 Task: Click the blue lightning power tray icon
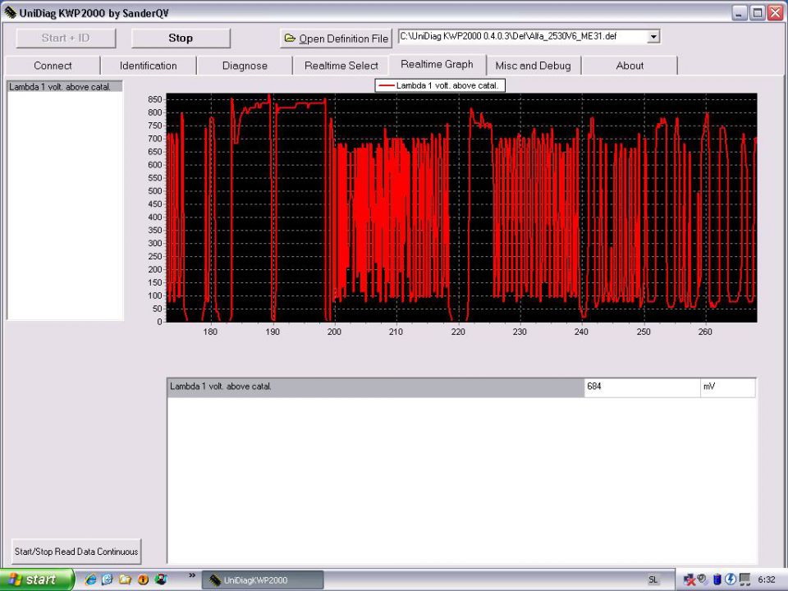(x=731, y=580)
